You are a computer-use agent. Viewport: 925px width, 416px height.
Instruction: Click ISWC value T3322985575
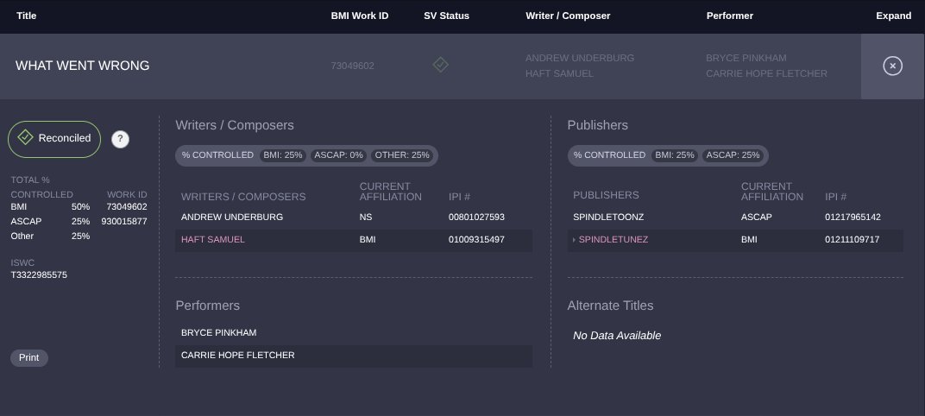pyautogui.click(x=39, y=275)
